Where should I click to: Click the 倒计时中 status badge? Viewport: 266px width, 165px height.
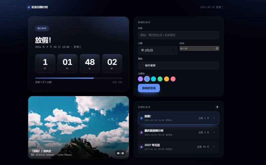pos(42,28)
